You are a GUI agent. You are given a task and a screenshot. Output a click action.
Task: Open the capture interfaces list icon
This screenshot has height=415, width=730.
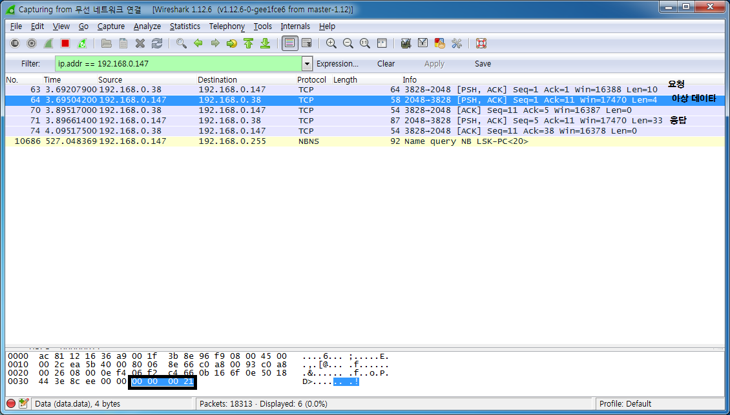click(15, 43)
